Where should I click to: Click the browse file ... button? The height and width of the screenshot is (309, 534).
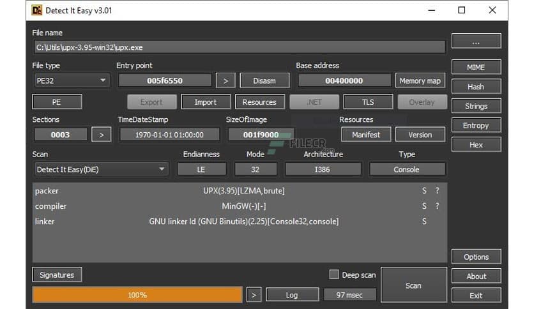coord(476,41)
